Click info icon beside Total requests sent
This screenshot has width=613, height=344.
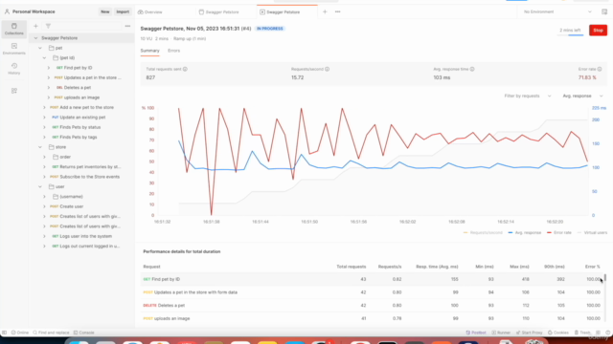click(x=185, y=69)
